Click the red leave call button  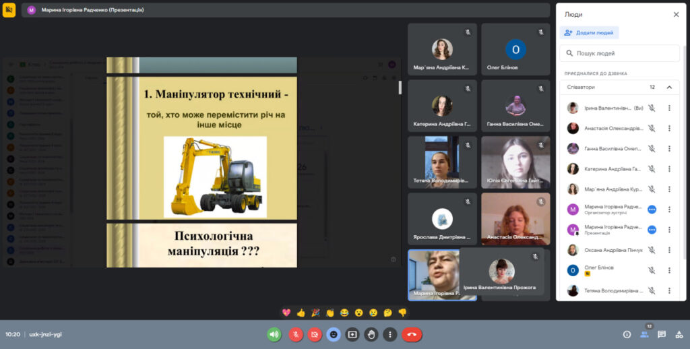pyautogui.click(x=412, y=334)
